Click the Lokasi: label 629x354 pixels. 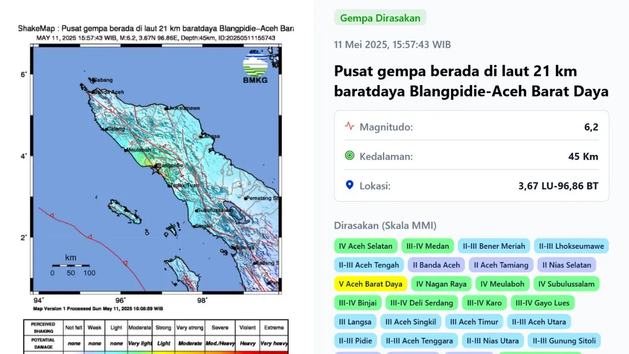pos(375,186)
